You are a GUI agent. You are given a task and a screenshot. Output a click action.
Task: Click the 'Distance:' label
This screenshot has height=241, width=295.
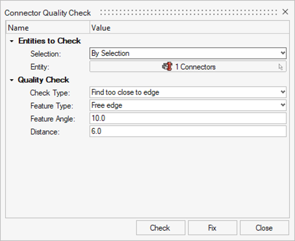click(x=45, y=132)
